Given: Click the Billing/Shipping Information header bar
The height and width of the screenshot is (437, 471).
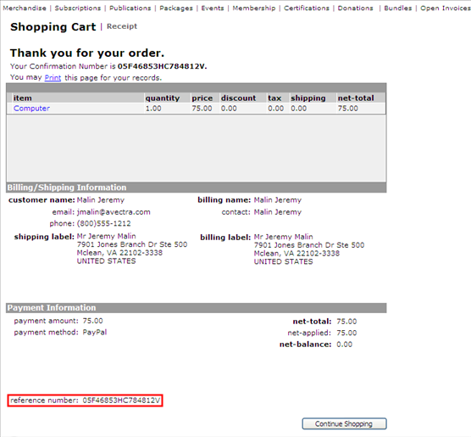Looking at the screenshot, I should point(197,188).
